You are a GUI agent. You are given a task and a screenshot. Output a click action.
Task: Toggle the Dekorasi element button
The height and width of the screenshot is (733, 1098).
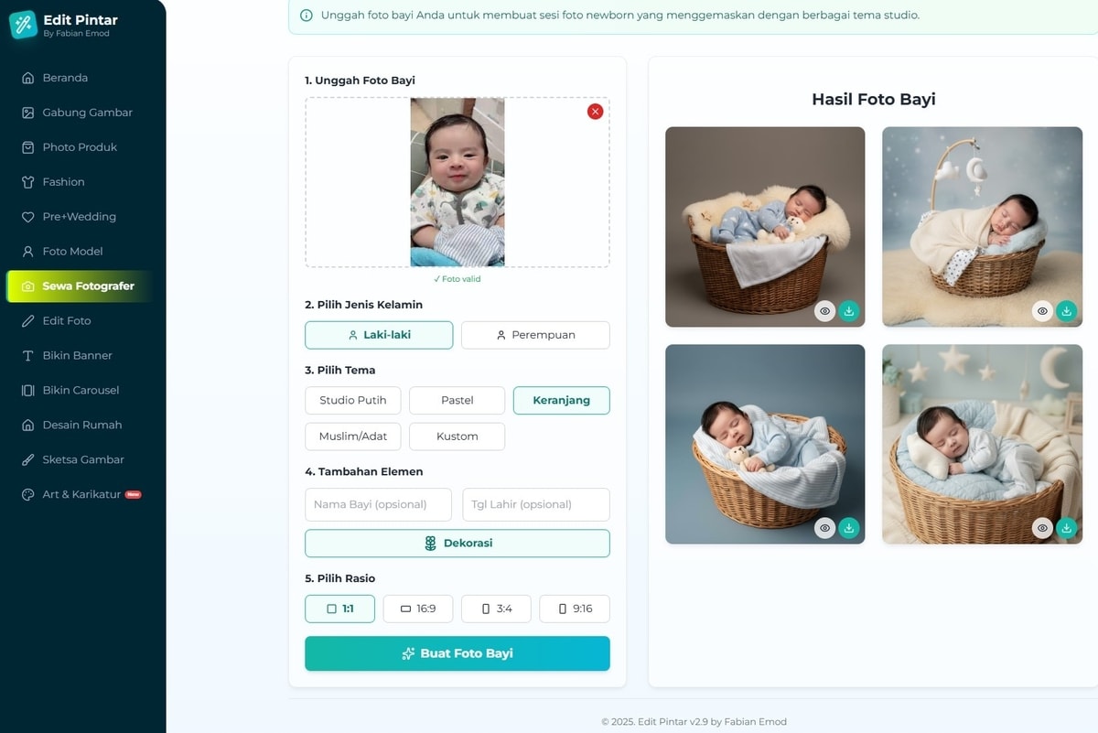click(457, 544)
